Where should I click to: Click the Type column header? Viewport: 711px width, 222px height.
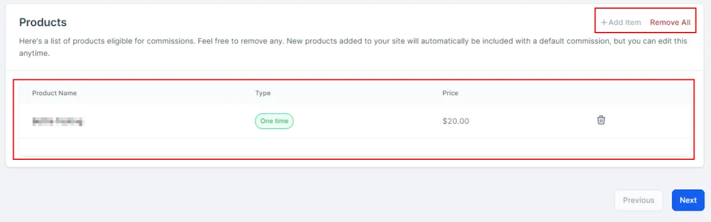pos(263,93)
